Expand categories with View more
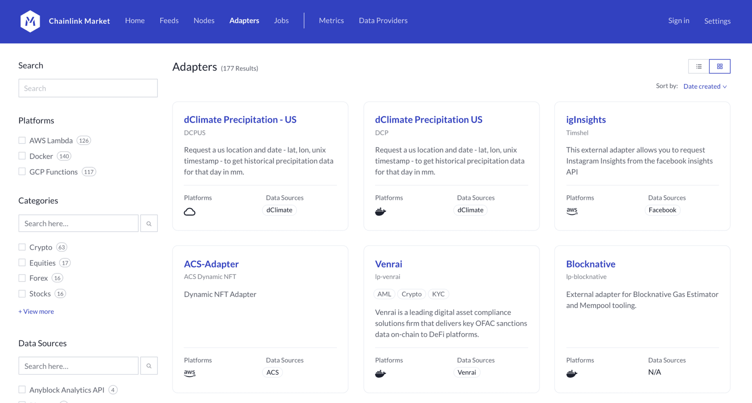Image resolution: width=752 pixels, height=403 pixels. pos(36,311)
